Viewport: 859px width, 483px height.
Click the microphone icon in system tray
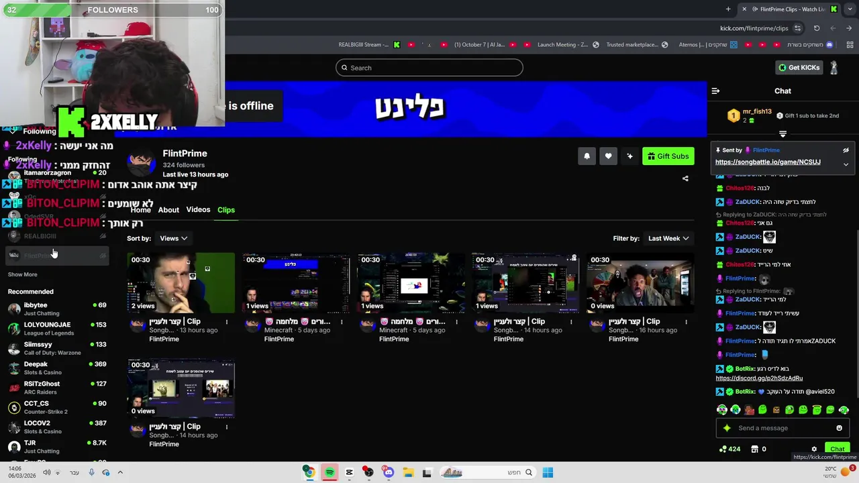[91, 472]
